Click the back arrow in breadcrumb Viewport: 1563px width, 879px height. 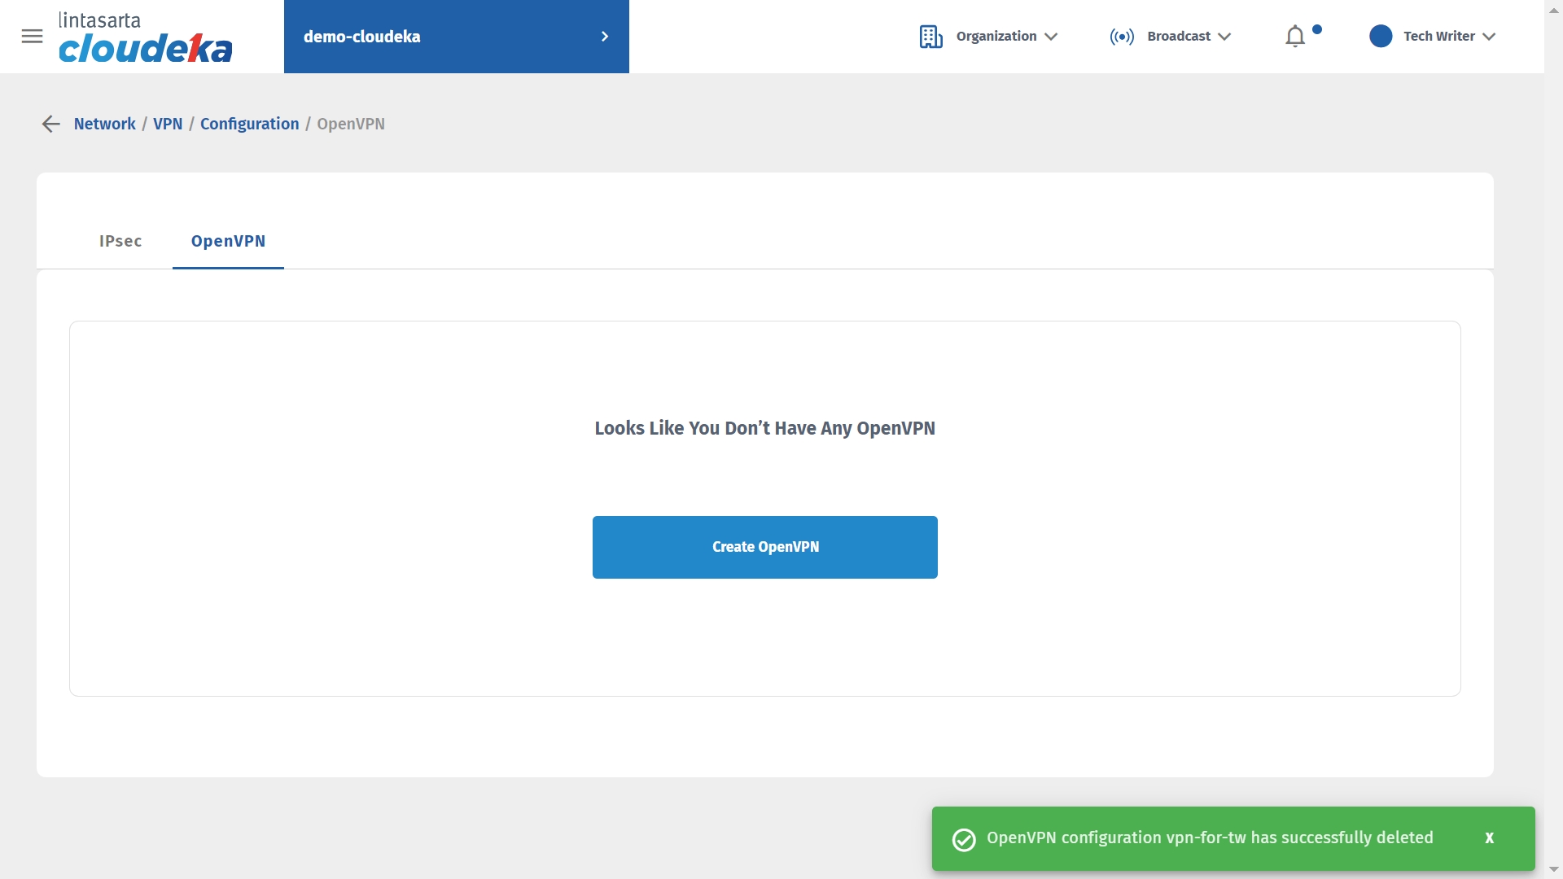coord(50,124)
